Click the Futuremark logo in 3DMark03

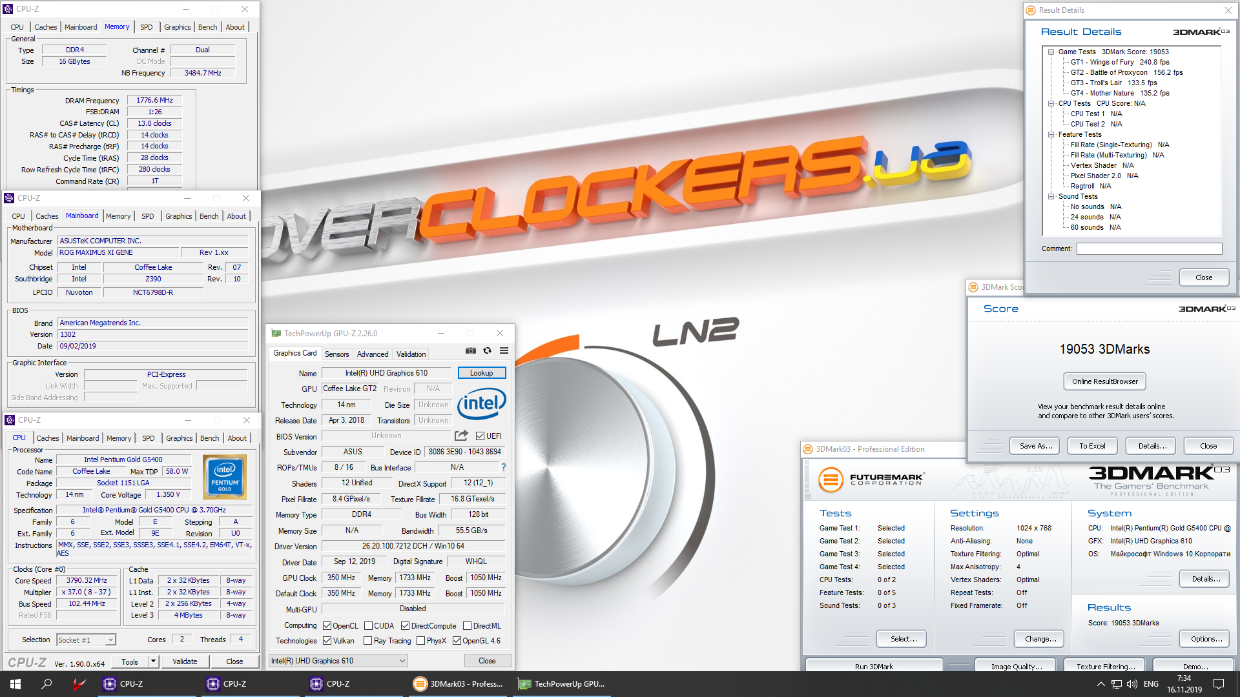[871, 480]
